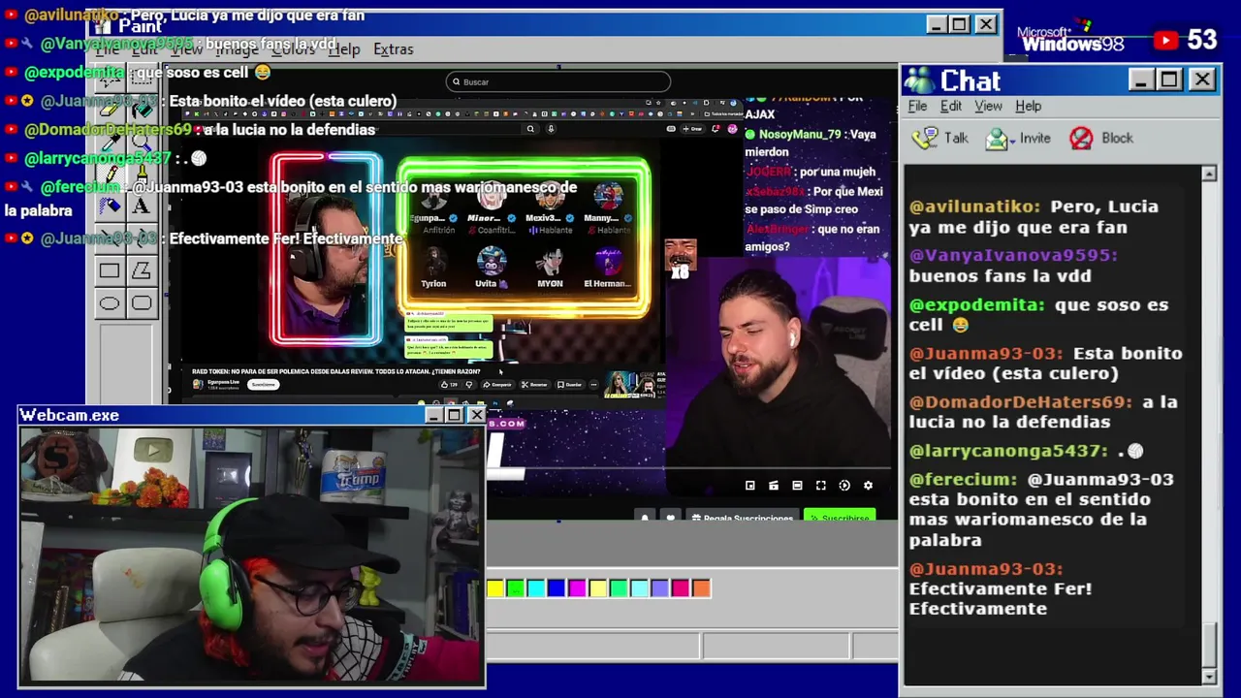Click the Invite button in Chat toolbar
Screen dimensions: 1241x698
(x=1018, y=139)
